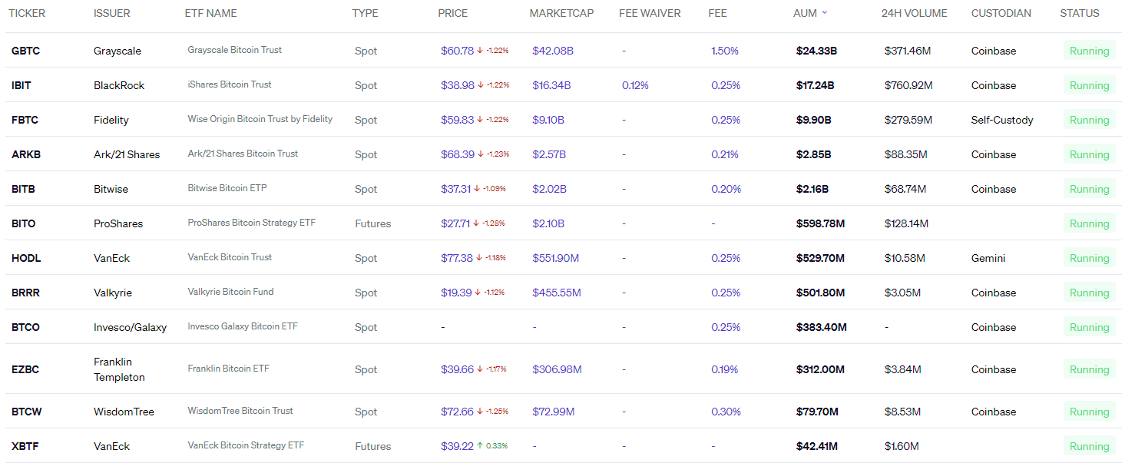Open the FBTC ticker row

(25, 120)
